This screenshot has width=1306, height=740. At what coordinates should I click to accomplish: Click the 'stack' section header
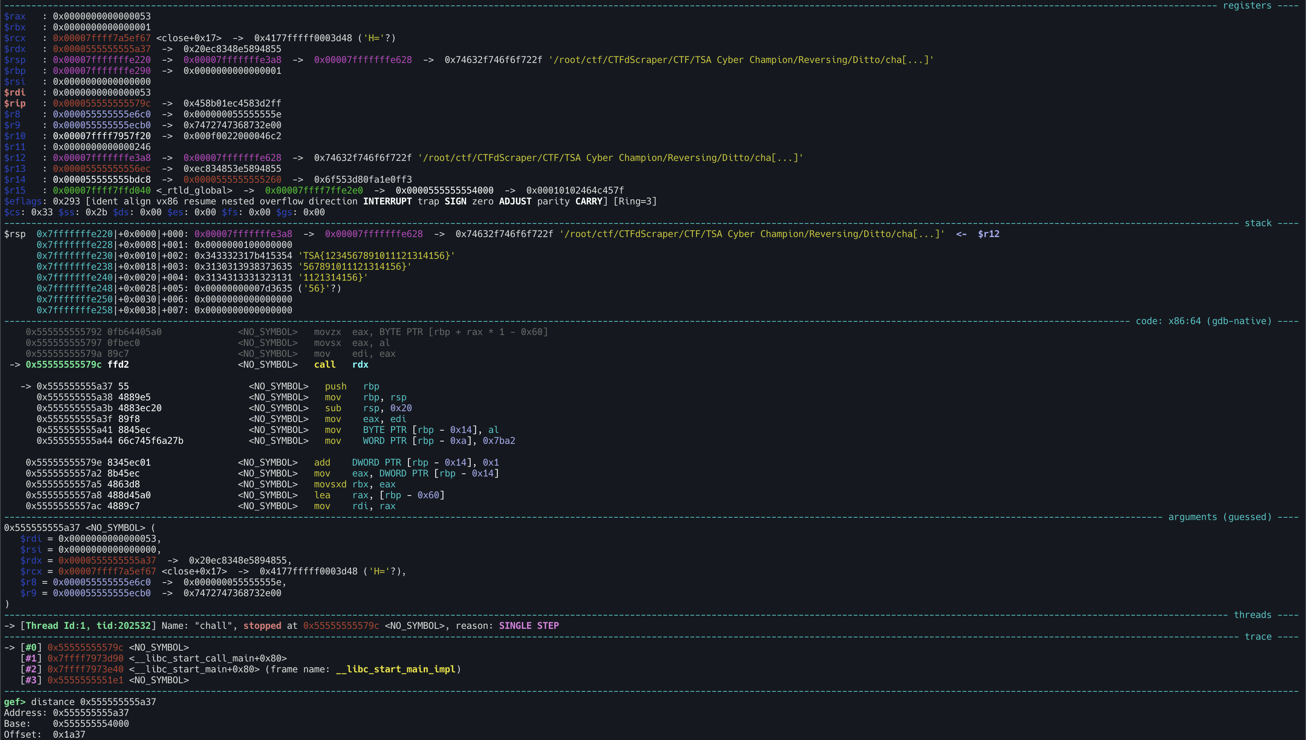click(1258, 223)
